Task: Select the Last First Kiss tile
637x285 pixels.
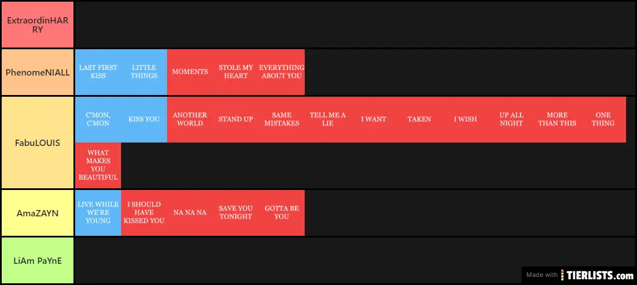Action: (x=98, y=72)
